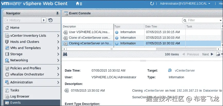Image resolution: width=223 pixels, height=106 pixels.
Task: Expand VMs and Templates chevron
Action: click(58, 48)
